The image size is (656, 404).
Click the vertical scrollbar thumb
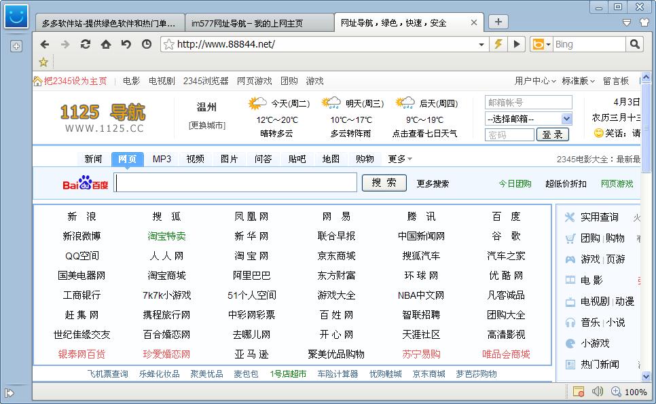click(x=646, y=127)
